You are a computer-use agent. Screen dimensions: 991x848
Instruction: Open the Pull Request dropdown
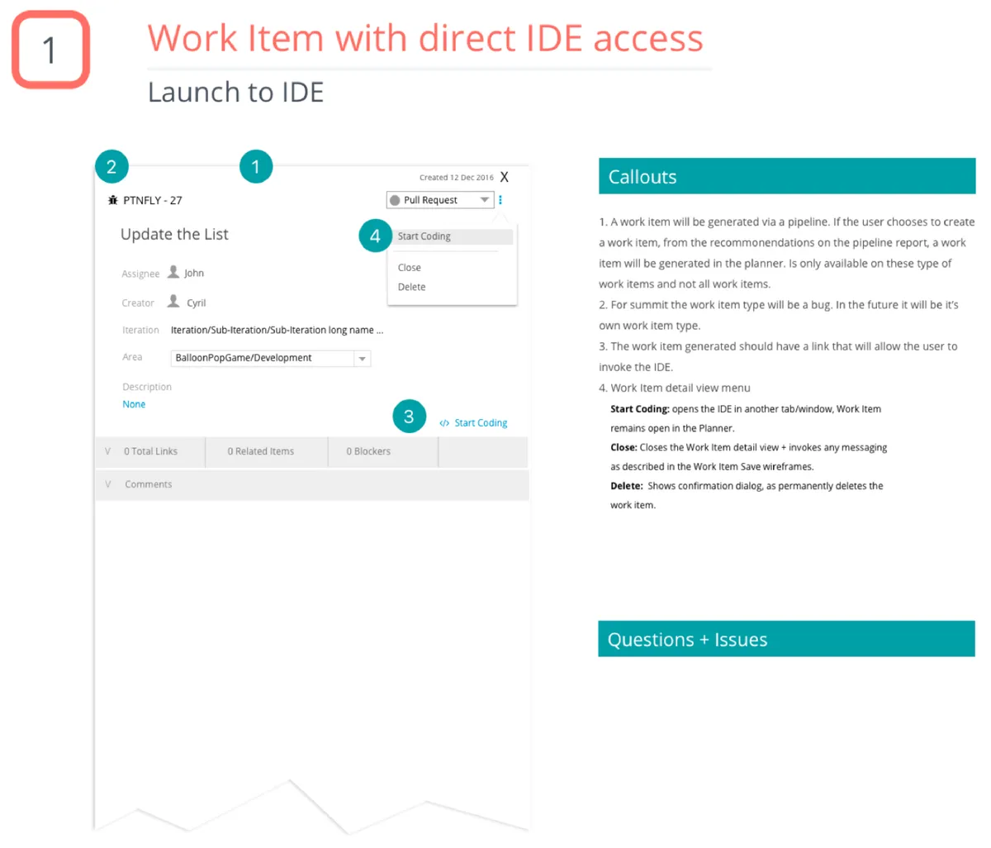pyautogui.click(x=485, y=199)
